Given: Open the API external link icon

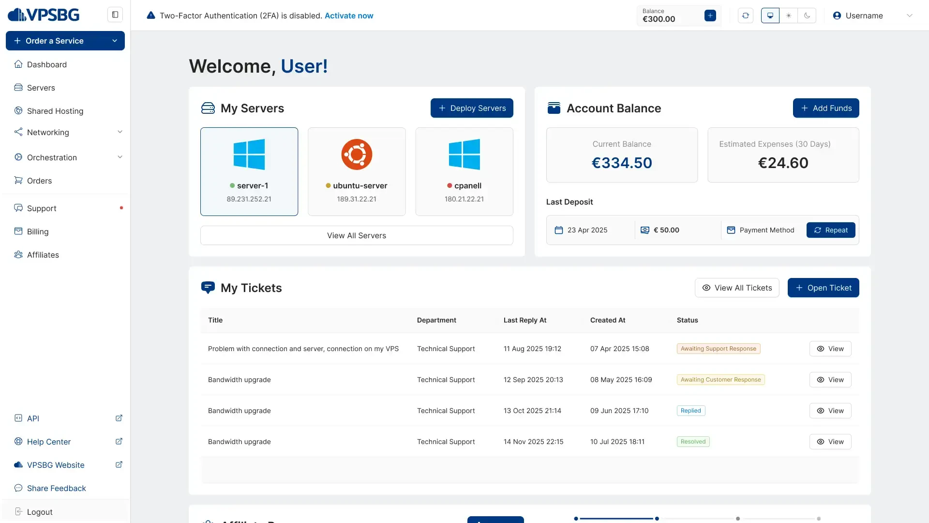Looking at the screenshot, I should [x=119, y=418].
